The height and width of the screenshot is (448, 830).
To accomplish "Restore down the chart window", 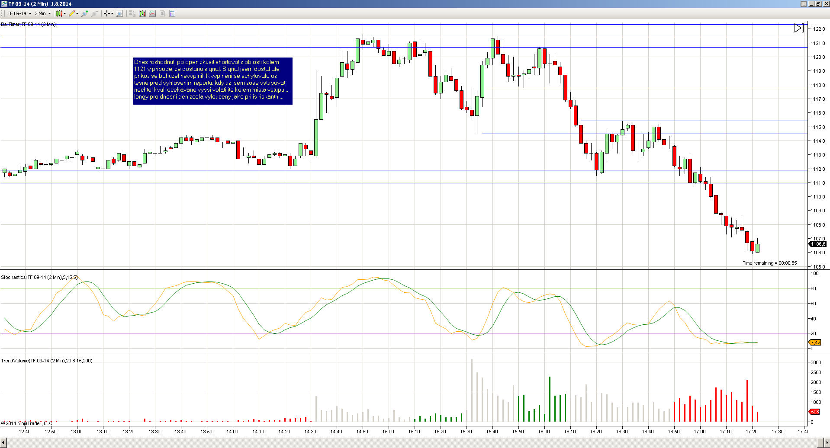I will tap(818, 4).
